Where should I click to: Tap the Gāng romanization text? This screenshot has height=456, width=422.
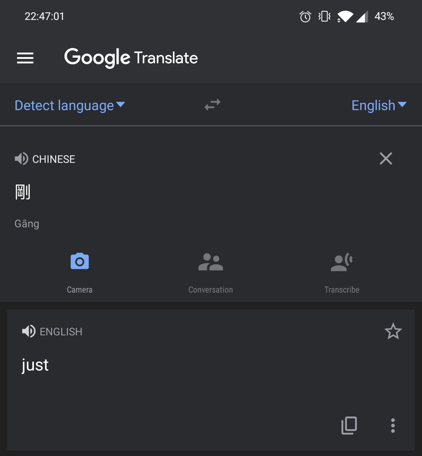pos(27,224)
